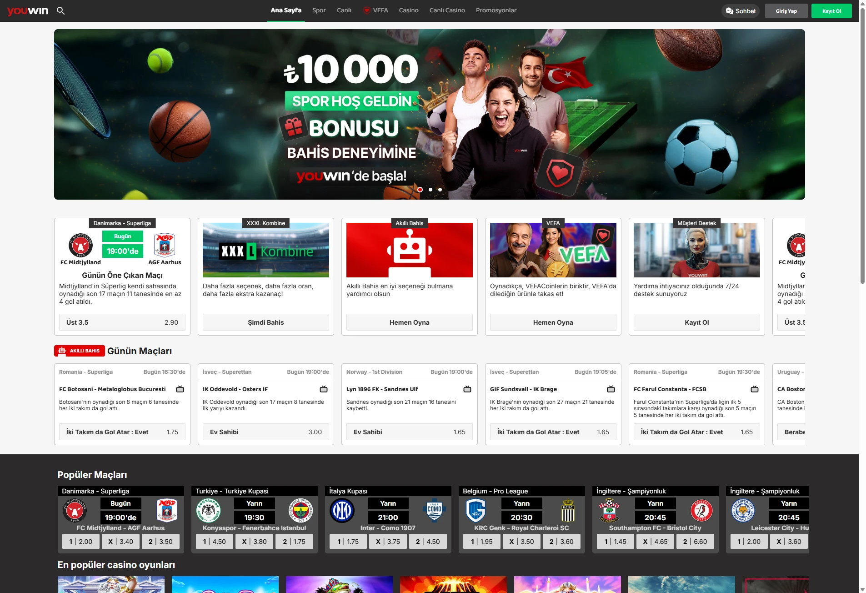Click the 10 000 bonus banner image

430,114
